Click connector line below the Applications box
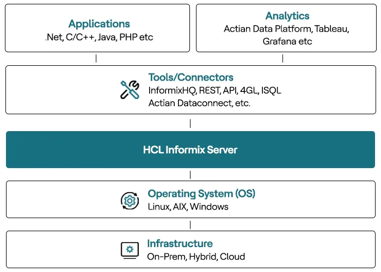381x272 pixels. tap(96, 59)
